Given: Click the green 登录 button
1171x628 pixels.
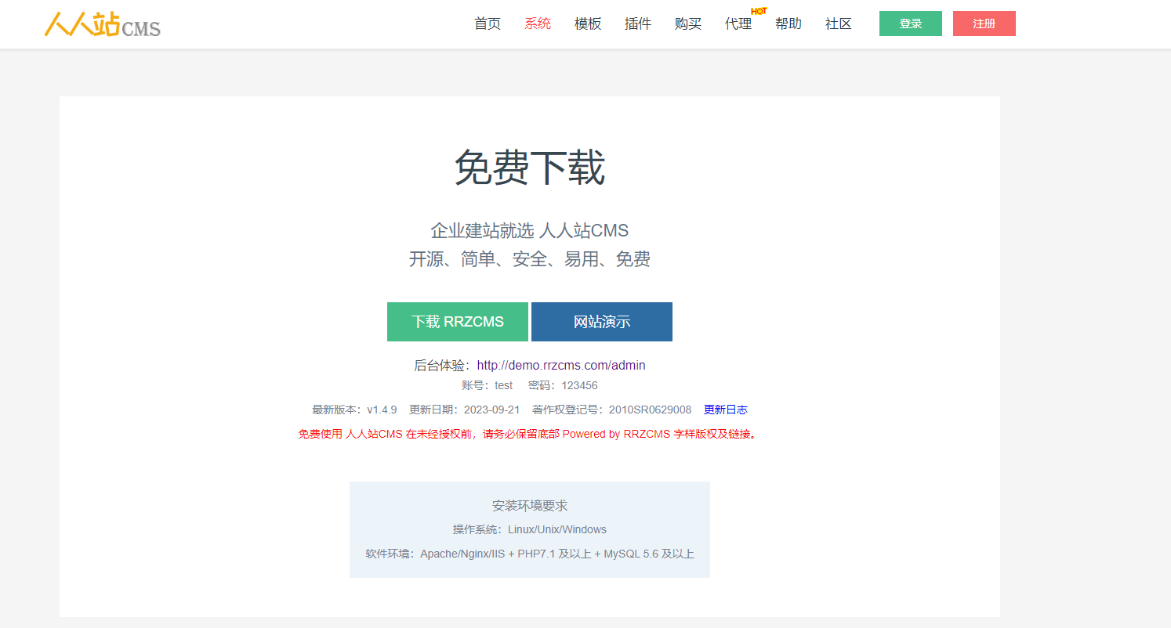Looking at the screenshot, I should click(911, 23).
